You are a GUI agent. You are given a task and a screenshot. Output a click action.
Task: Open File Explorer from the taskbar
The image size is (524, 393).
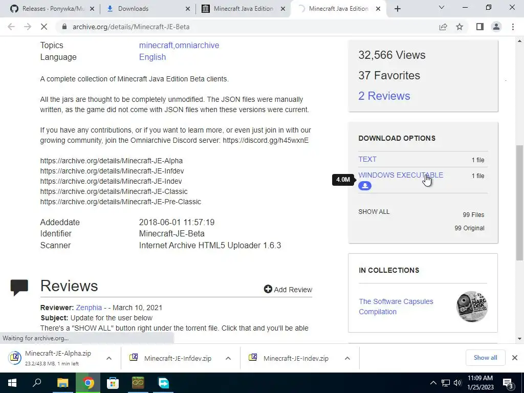(62, 383)
